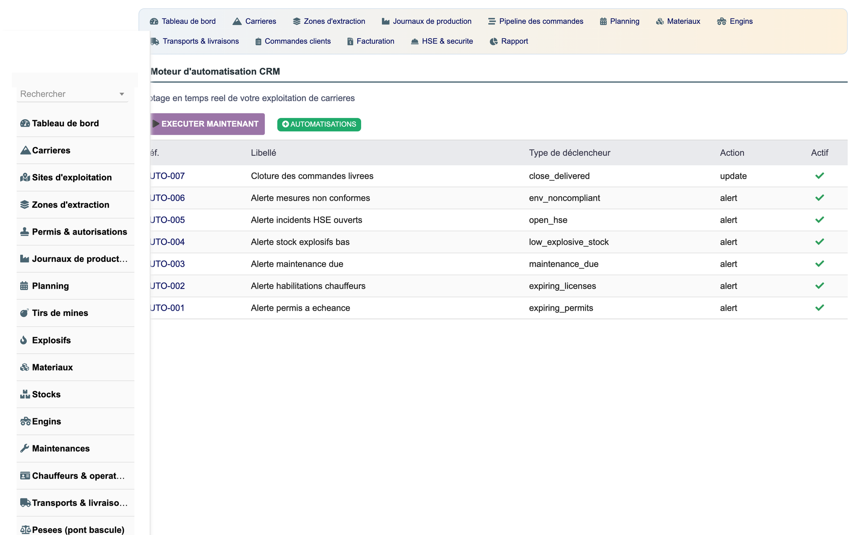Click the Sites d'exploitation map icon
This screenshot has height=535, width=856.
(25, 177)
